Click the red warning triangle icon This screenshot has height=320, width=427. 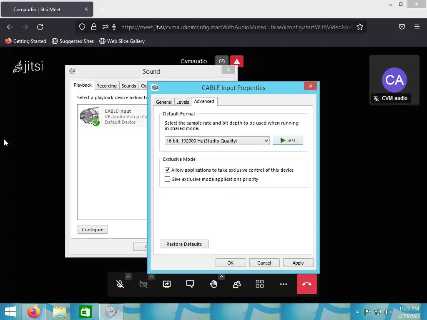(237, 61)
